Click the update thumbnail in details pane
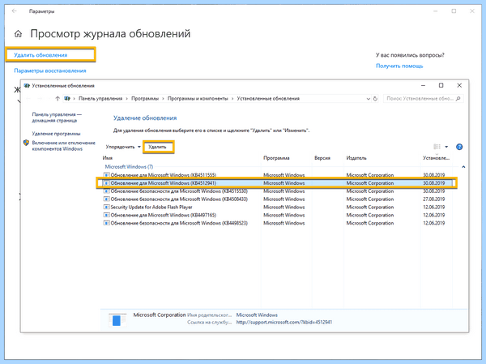 click(117, 320)
